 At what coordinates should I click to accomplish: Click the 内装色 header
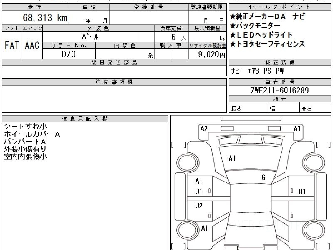[125, 45]
